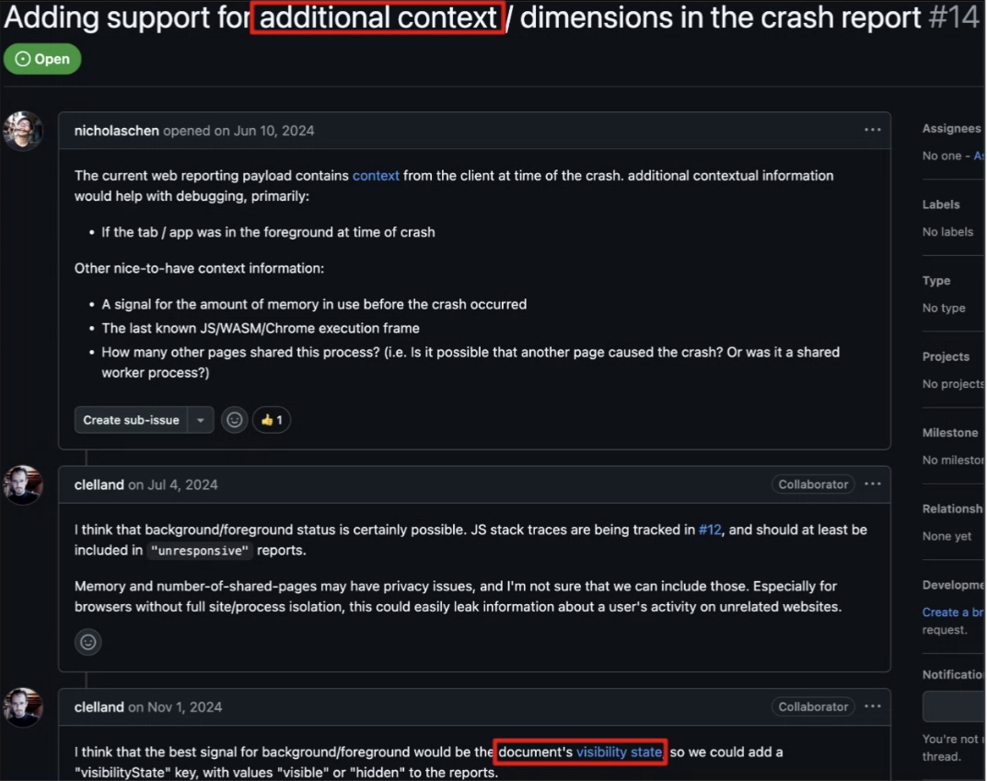Click the thumbs-up reaction with count 1

[272, 420]
